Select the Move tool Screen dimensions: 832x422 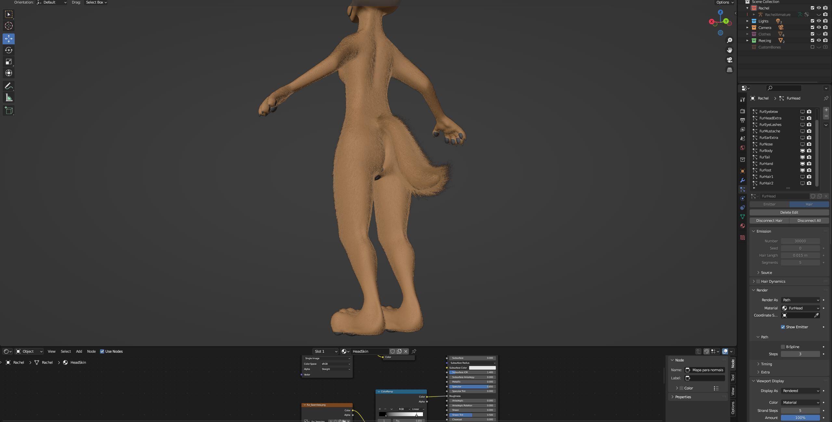tap(9, 39)
